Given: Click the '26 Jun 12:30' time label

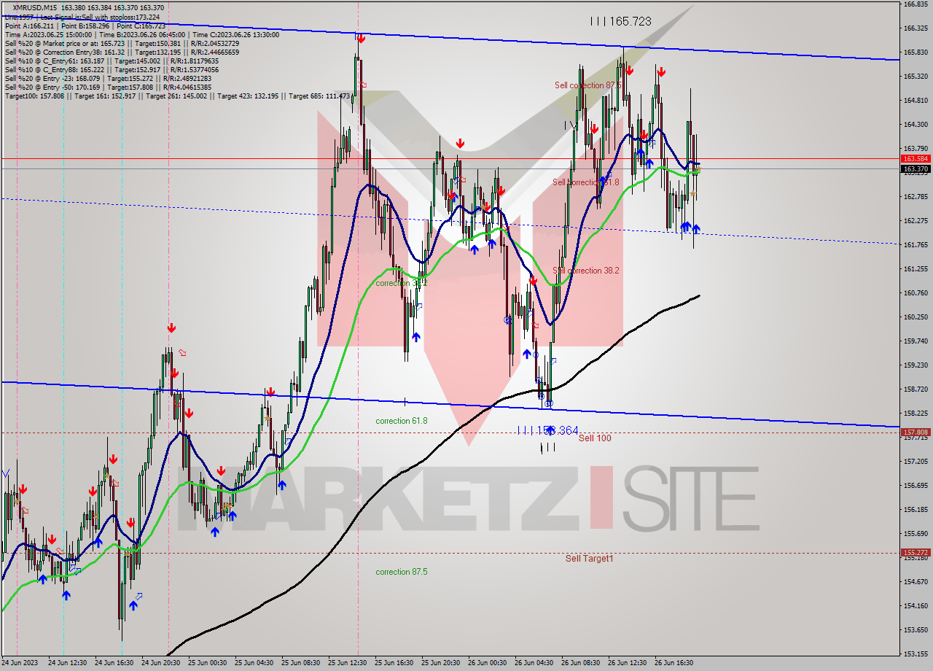Looking at the screenshot, I should point(627,663).
